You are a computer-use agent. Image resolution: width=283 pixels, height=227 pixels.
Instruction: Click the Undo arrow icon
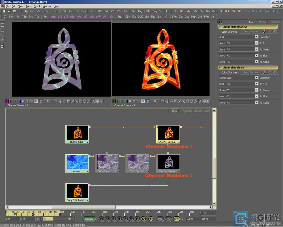click(38, 11)
